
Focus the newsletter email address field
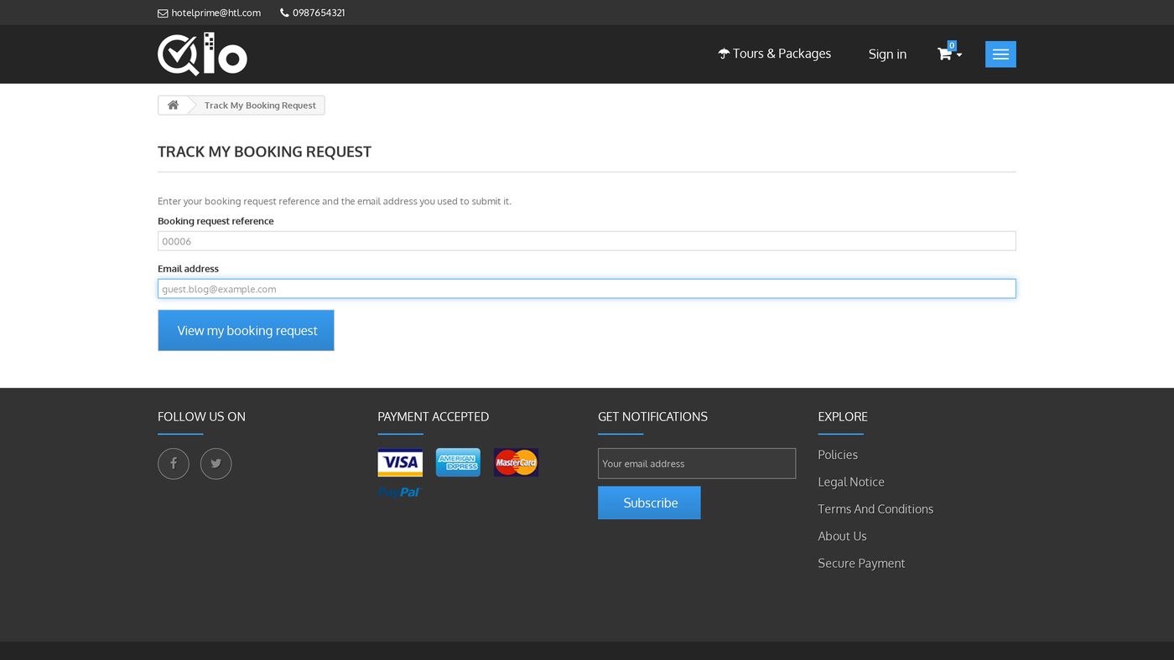click(x=697, y=463)
